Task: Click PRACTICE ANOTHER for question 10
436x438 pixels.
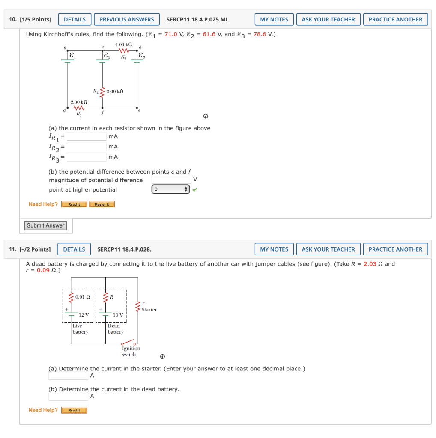Action: (x=395, y=19)
